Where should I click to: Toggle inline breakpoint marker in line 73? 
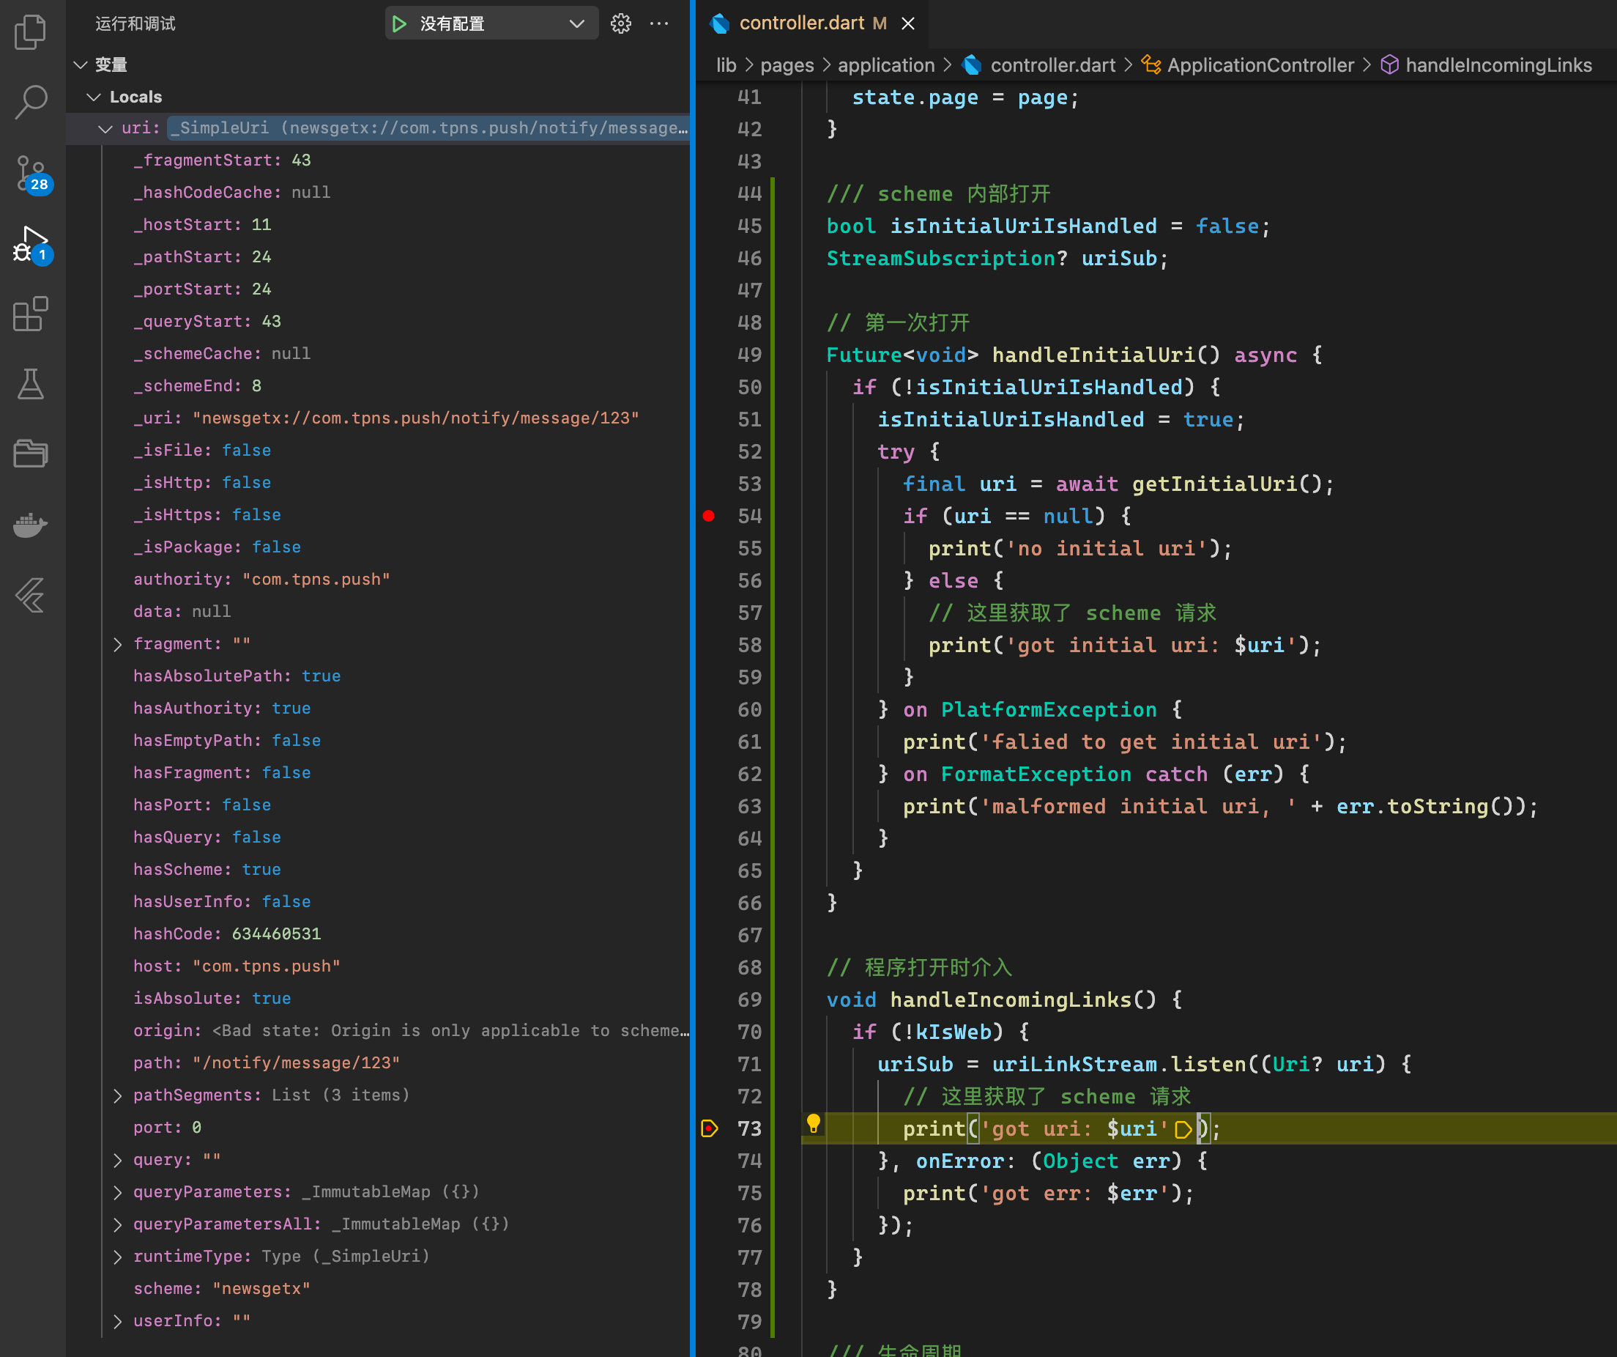point(1183,1130)
